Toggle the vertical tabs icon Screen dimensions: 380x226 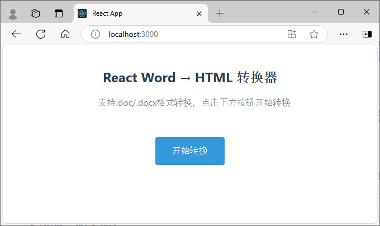point(59,13)
